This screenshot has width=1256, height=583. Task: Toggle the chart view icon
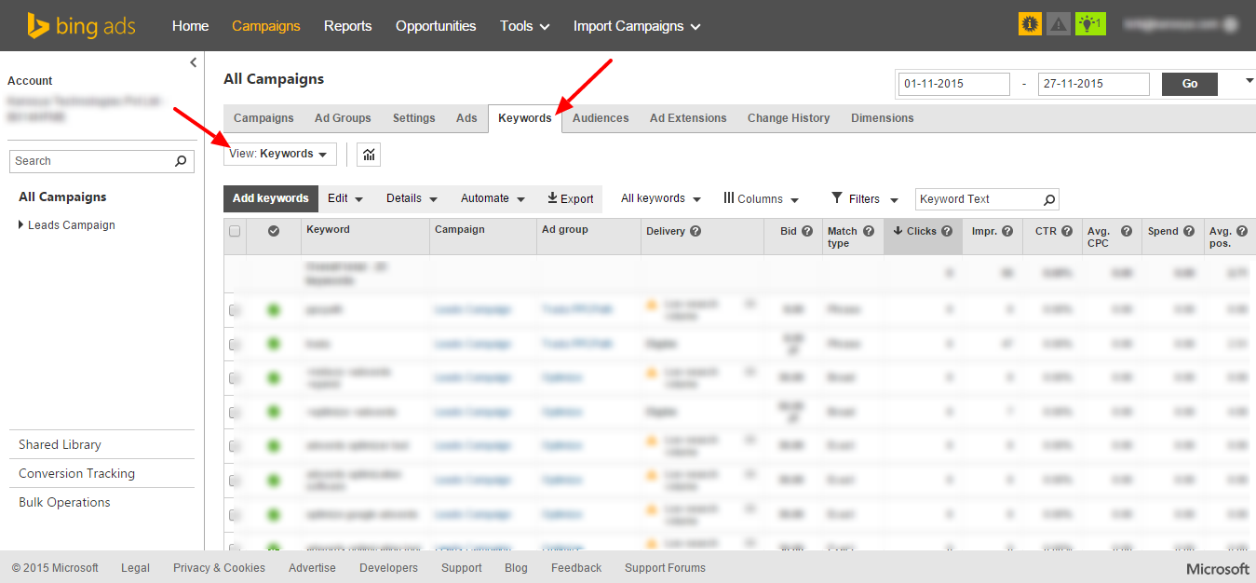[369, 155]
